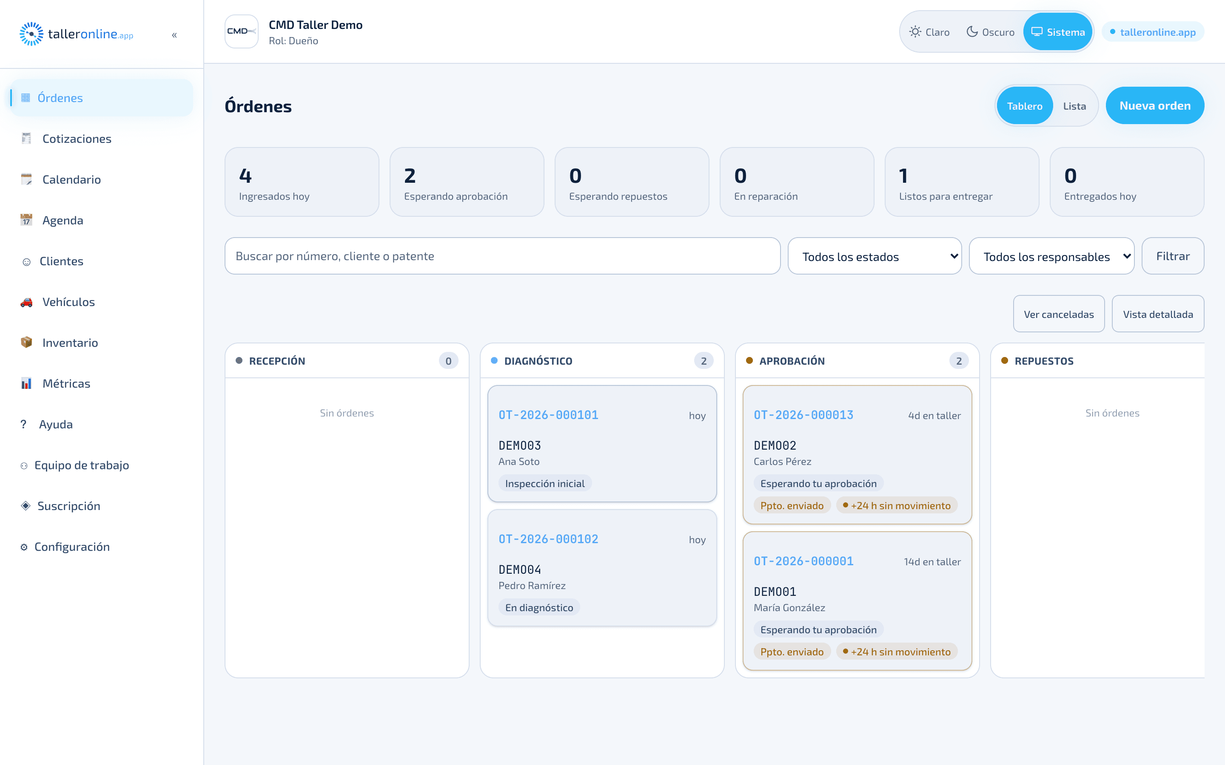Click +24 h sin movimiento on DEMO01 card
This screenshot has width=1225, height=765.
click(x=897, y=652)
